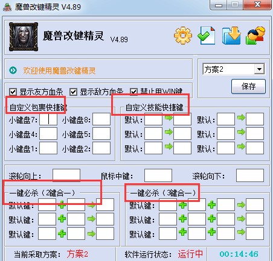Click the 保存 save button
273x261 pixels.
pyautogui.click(x=248, y=86)
